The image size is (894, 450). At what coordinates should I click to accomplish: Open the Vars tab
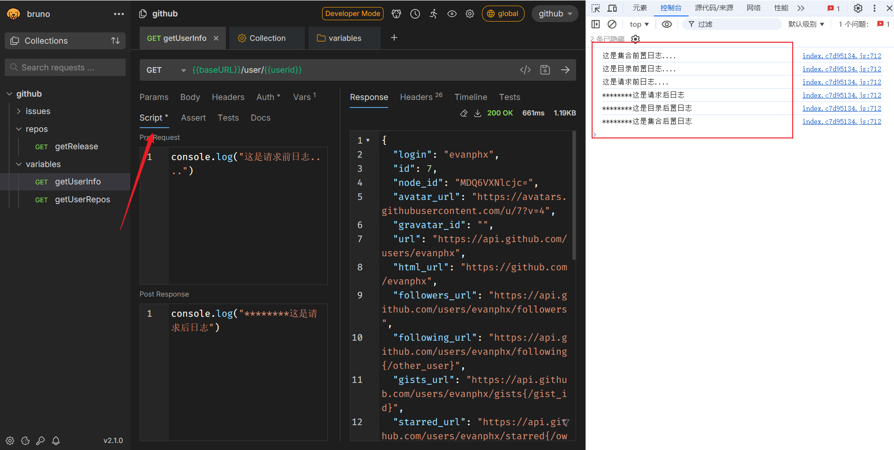tap(304, 97)
